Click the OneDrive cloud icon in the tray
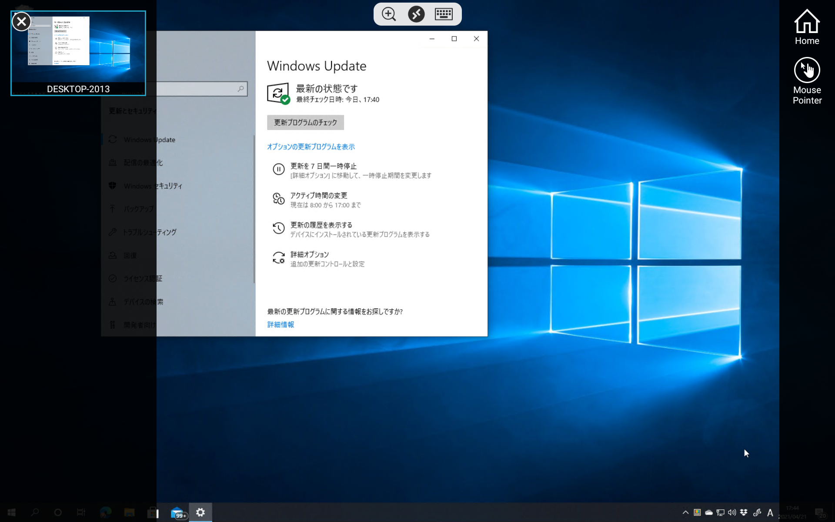 pos(709,512)
